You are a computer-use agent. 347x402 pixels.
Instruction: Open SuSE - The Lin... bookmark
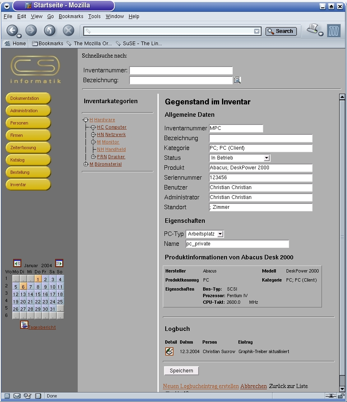[139, 43]
